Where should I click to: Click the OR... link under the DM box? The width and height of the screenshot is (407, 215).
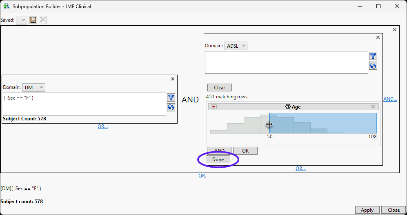point(102,126)
